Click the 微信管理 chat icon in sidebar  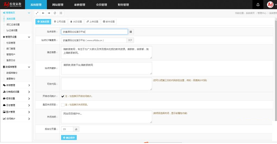tap(4, 85)
